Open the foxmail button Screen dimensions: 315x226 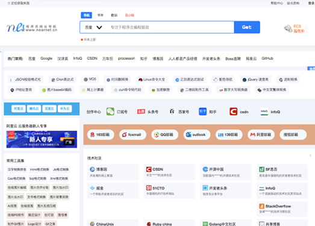point(133,134)
